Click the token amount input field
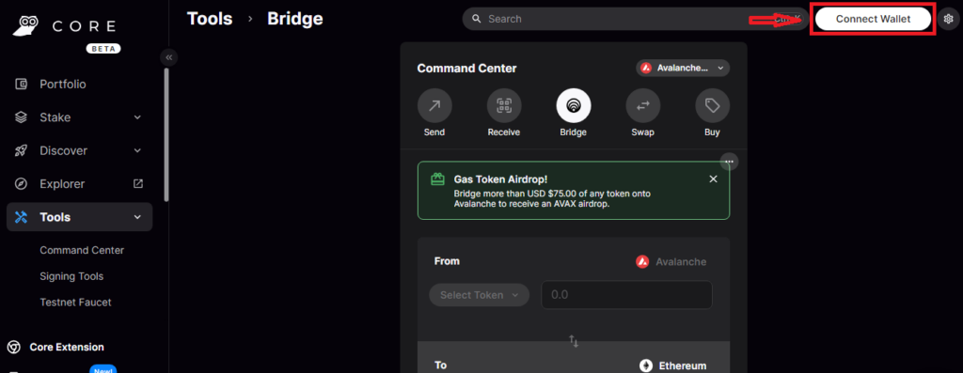Screen dimensions: 963x373 [626, 295]
